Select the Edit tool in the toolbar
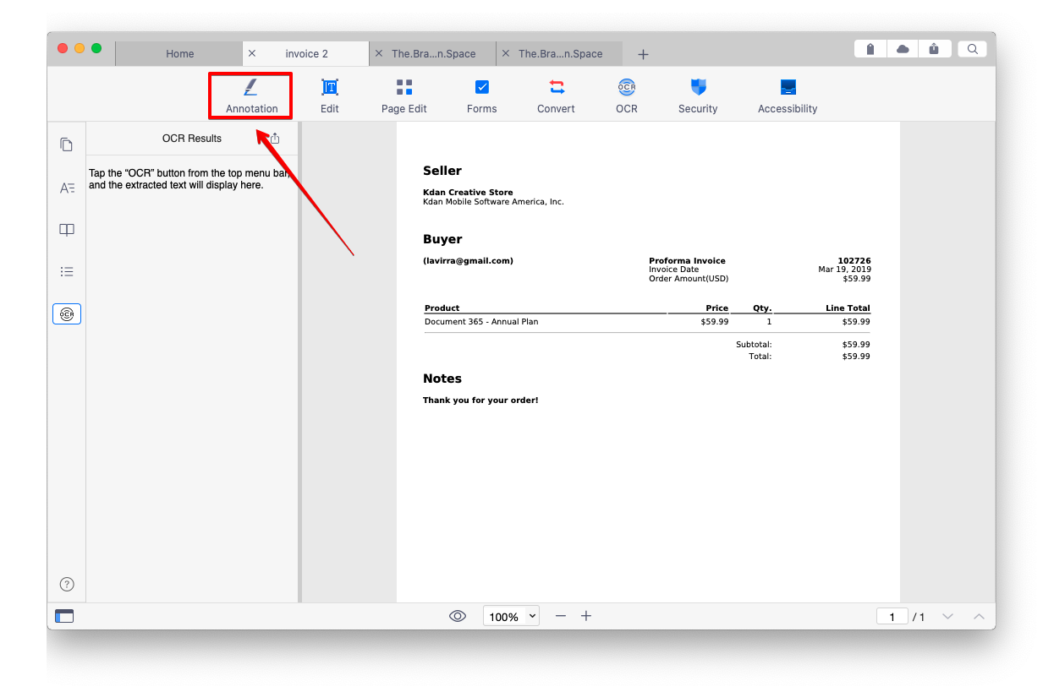1043x692 pixels. click(x=330, y=95)
